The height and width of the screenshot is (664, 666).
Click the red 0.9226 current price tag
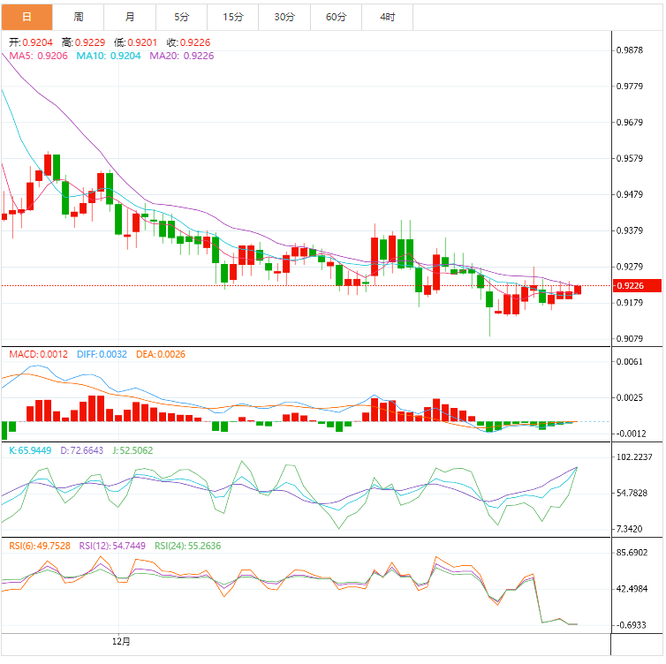coord(637,286)
